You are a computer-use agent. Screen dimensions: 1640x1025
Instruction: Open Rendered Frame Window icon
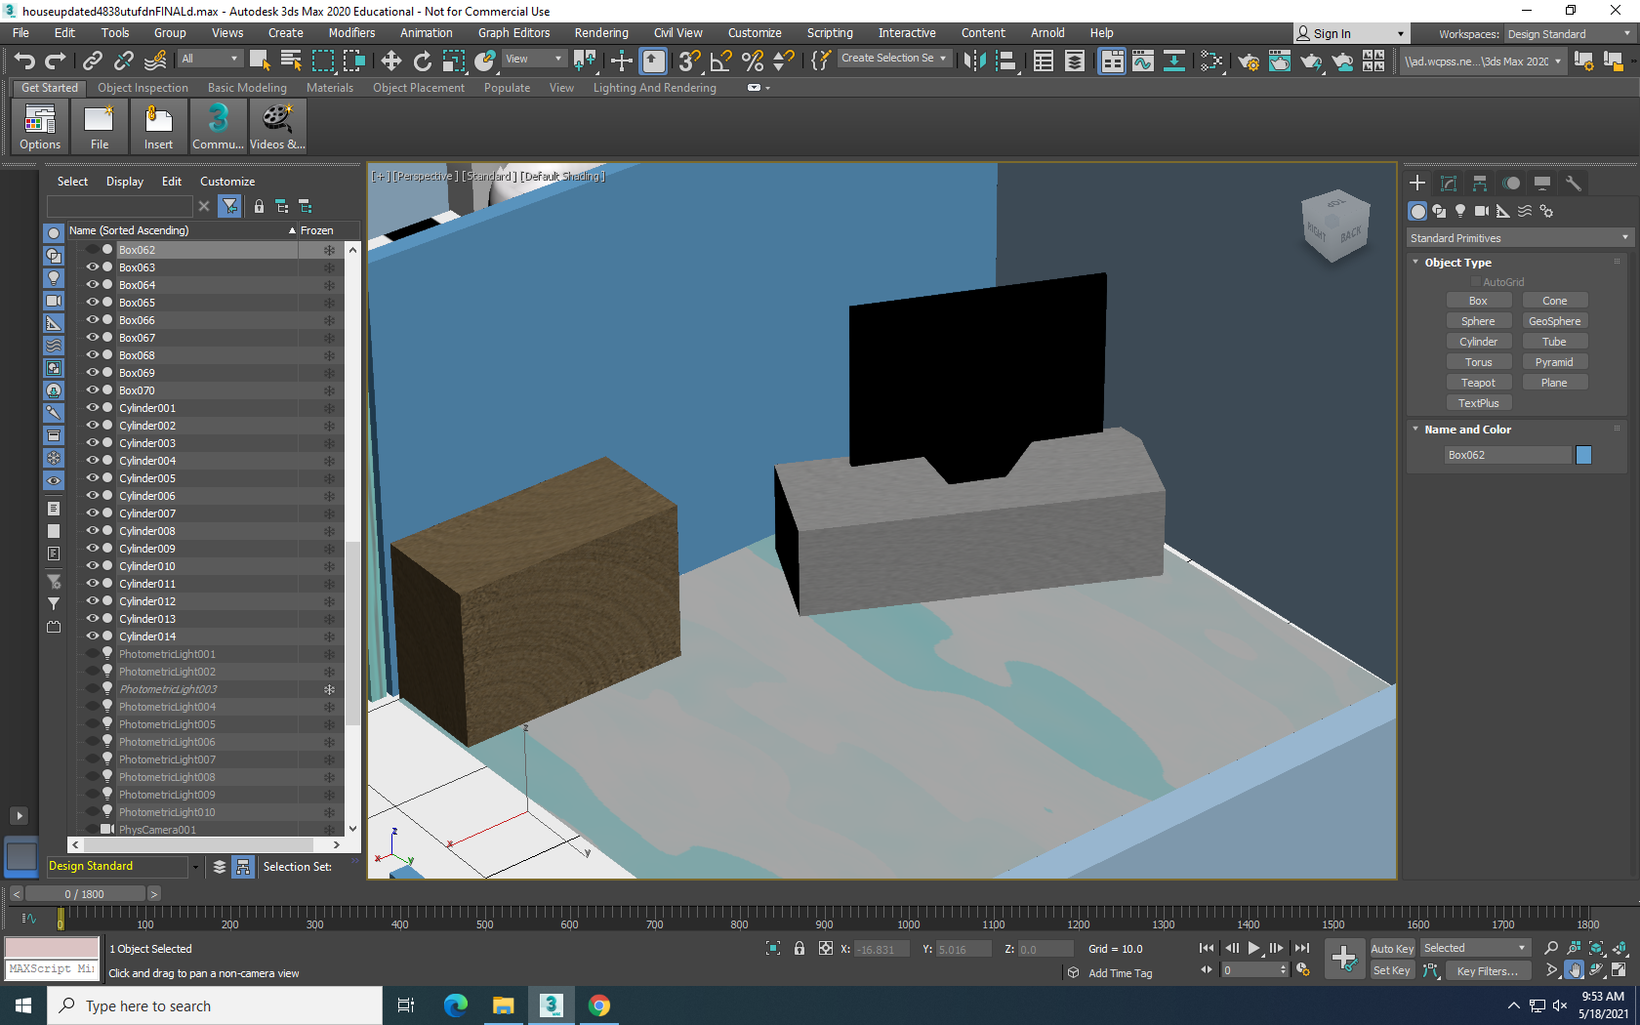point(1280,61)
